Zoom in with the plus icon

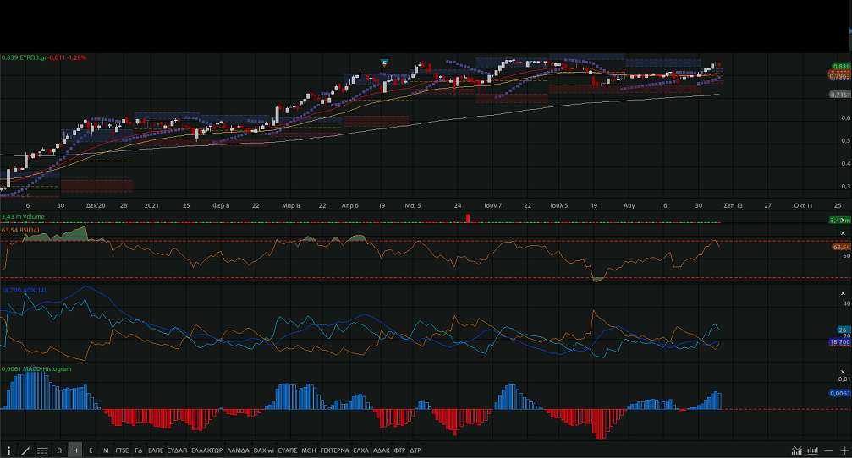click(843, 450)
